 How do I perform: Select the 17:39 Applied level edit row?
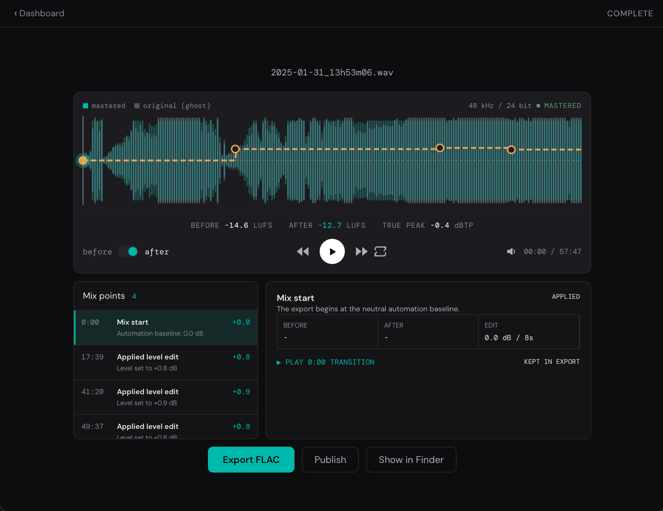coord(166,362)
